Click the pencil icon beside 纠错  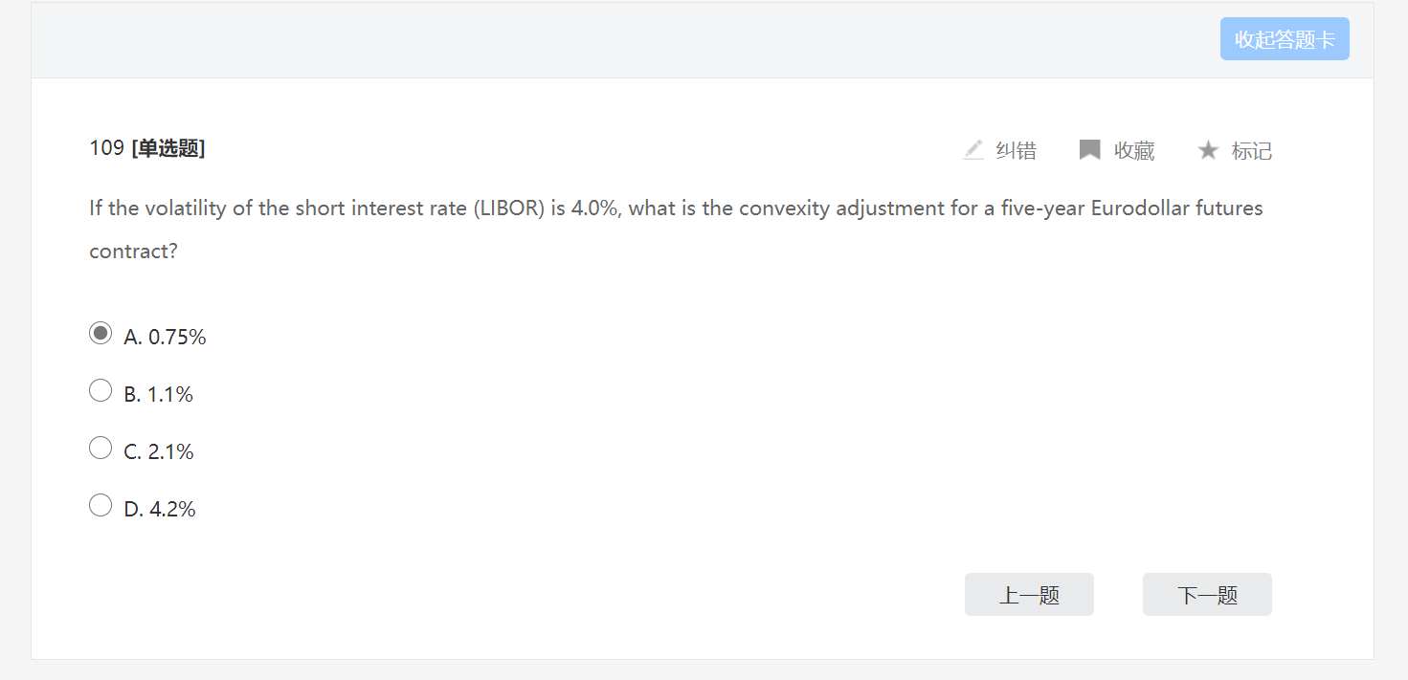(x=972, y=150)
